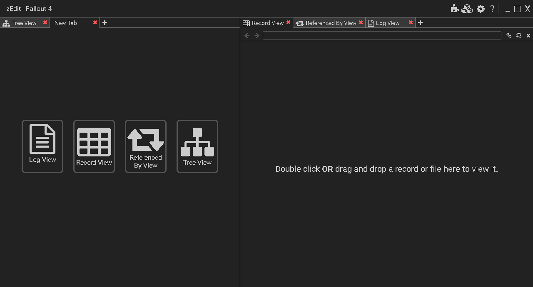
Task: Click the link view chain icon
Action: pyautogui.click(x=509, y=35)
